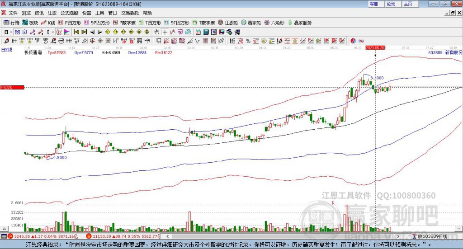Click the 客服 button in title bar
This screenshot has width=463, height=249.
tap(376, 4)
